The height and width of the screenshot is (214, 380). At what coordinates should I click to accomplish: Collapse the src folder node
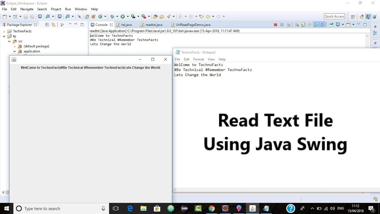pos(9,41)
